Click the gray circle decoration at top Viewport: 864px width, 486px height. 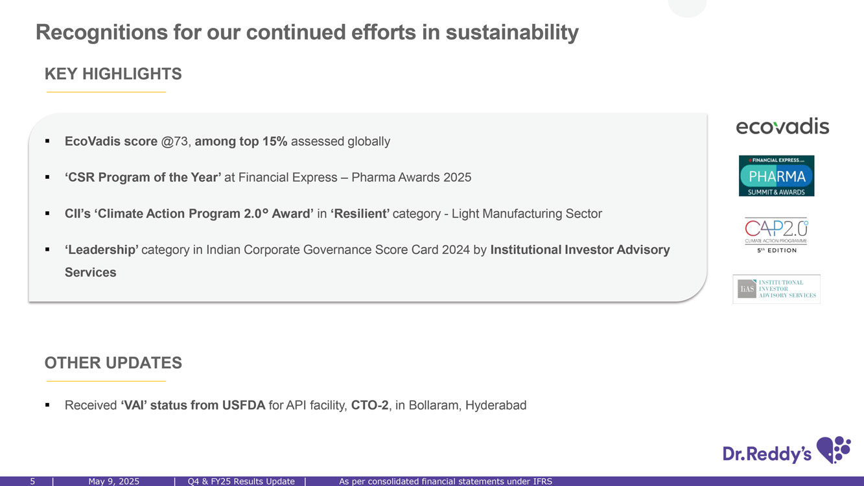(687, 8)
